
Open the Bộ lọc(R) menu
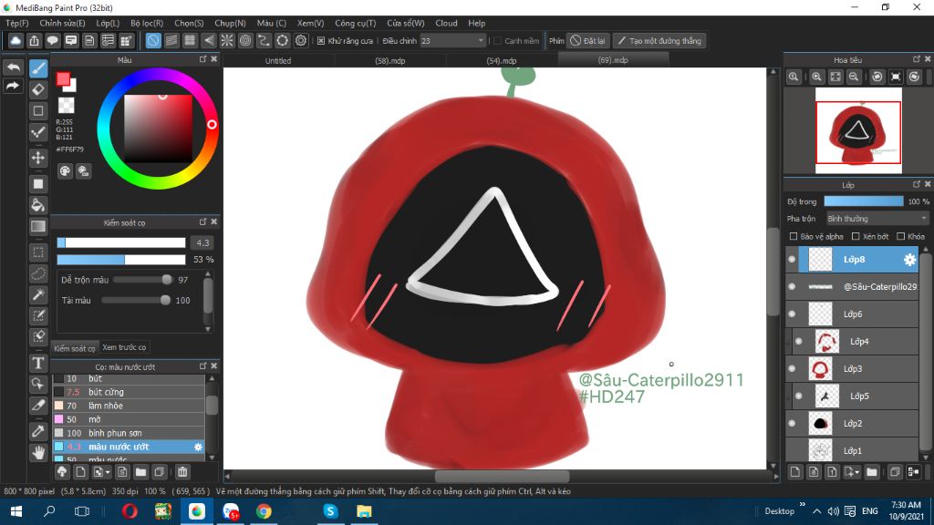pyautogui.click(x=147, y=23)
